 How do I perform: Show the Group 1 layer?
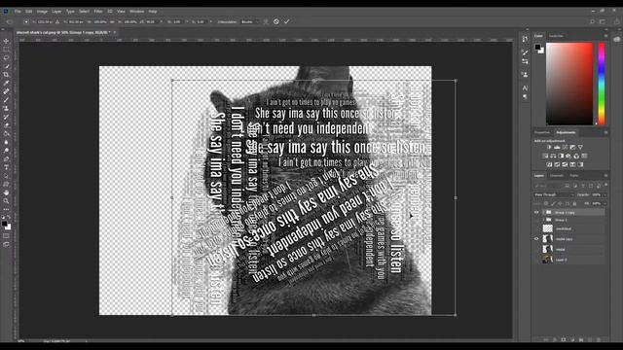(x=536, y=220)
